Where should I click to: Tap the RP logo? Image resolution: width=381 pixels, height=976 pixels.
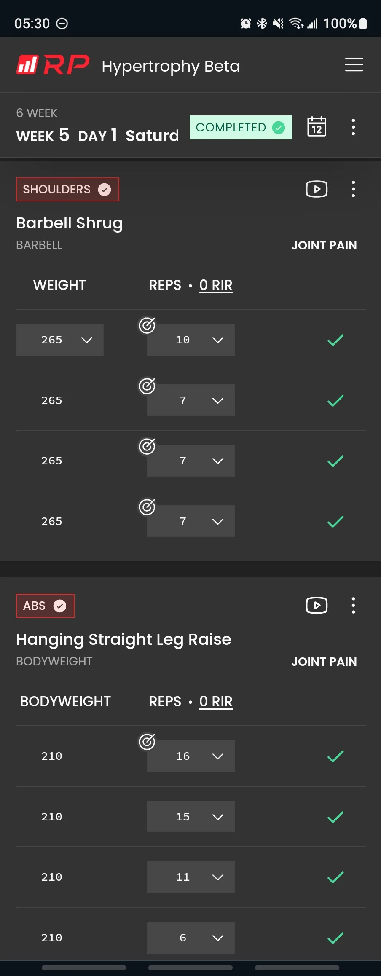click(53, 65)
